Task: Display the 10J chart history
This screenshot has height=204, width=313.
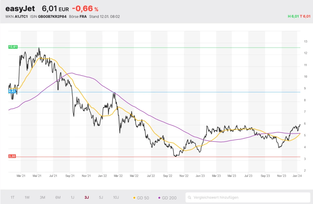Action: (x=116, y=197)
